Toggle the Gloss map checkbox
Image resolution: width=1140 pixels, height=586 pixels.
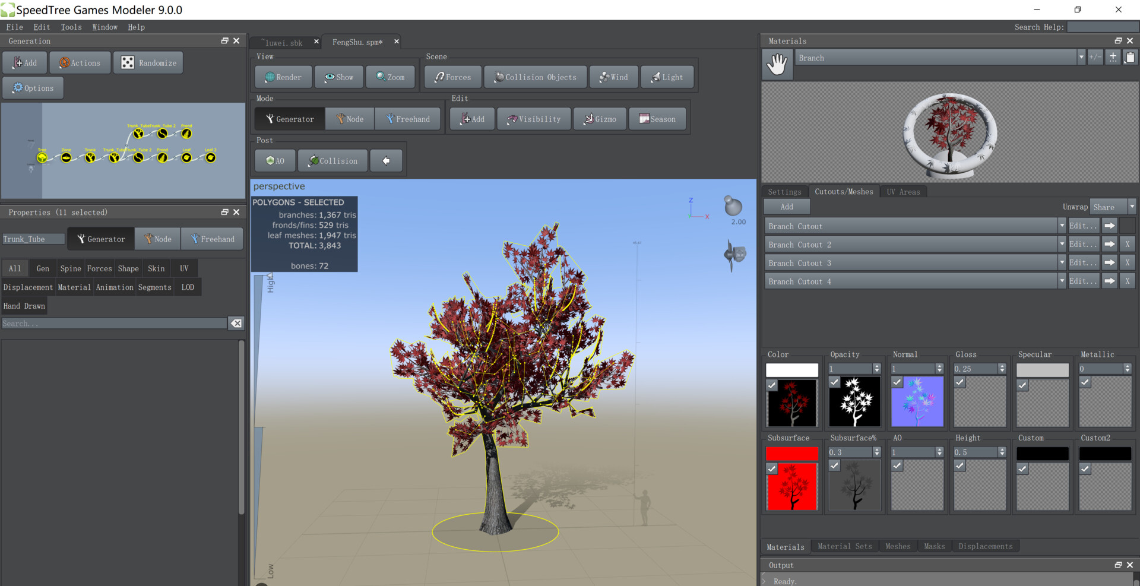coord(960,382)
